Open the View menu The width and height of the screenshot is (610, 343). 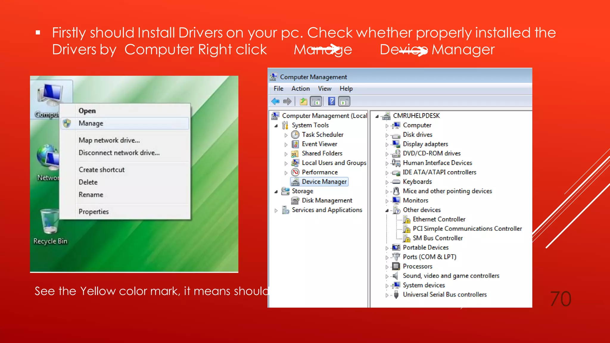[324, 88]
